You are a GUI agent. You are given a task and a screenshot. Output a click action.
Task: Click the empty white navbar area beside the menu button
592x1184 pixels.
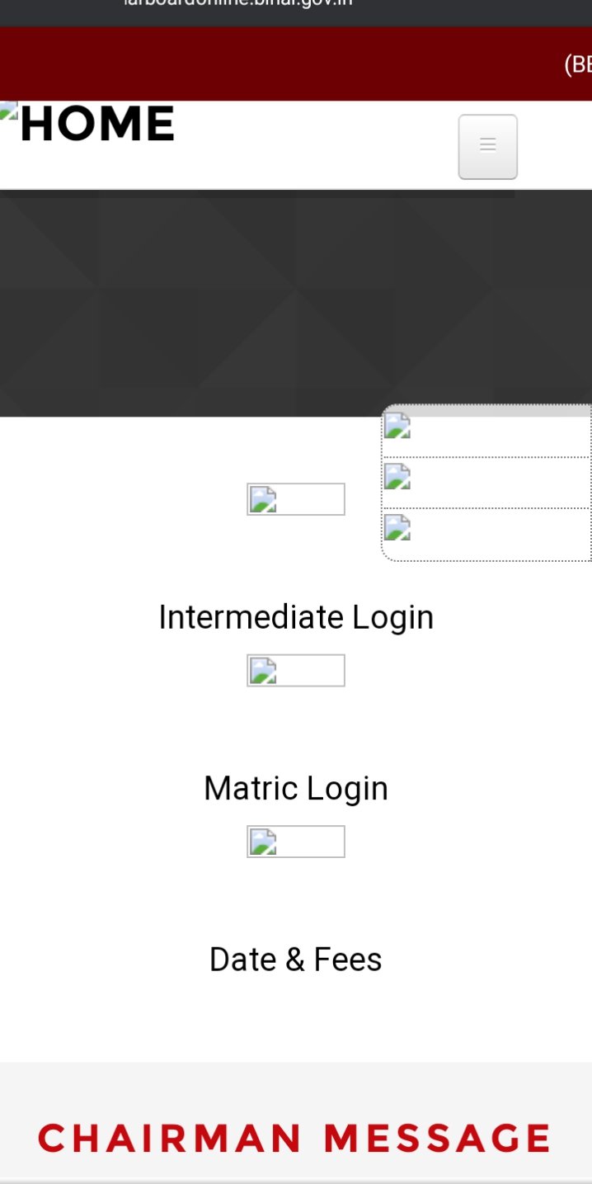(x=330, y=146)
